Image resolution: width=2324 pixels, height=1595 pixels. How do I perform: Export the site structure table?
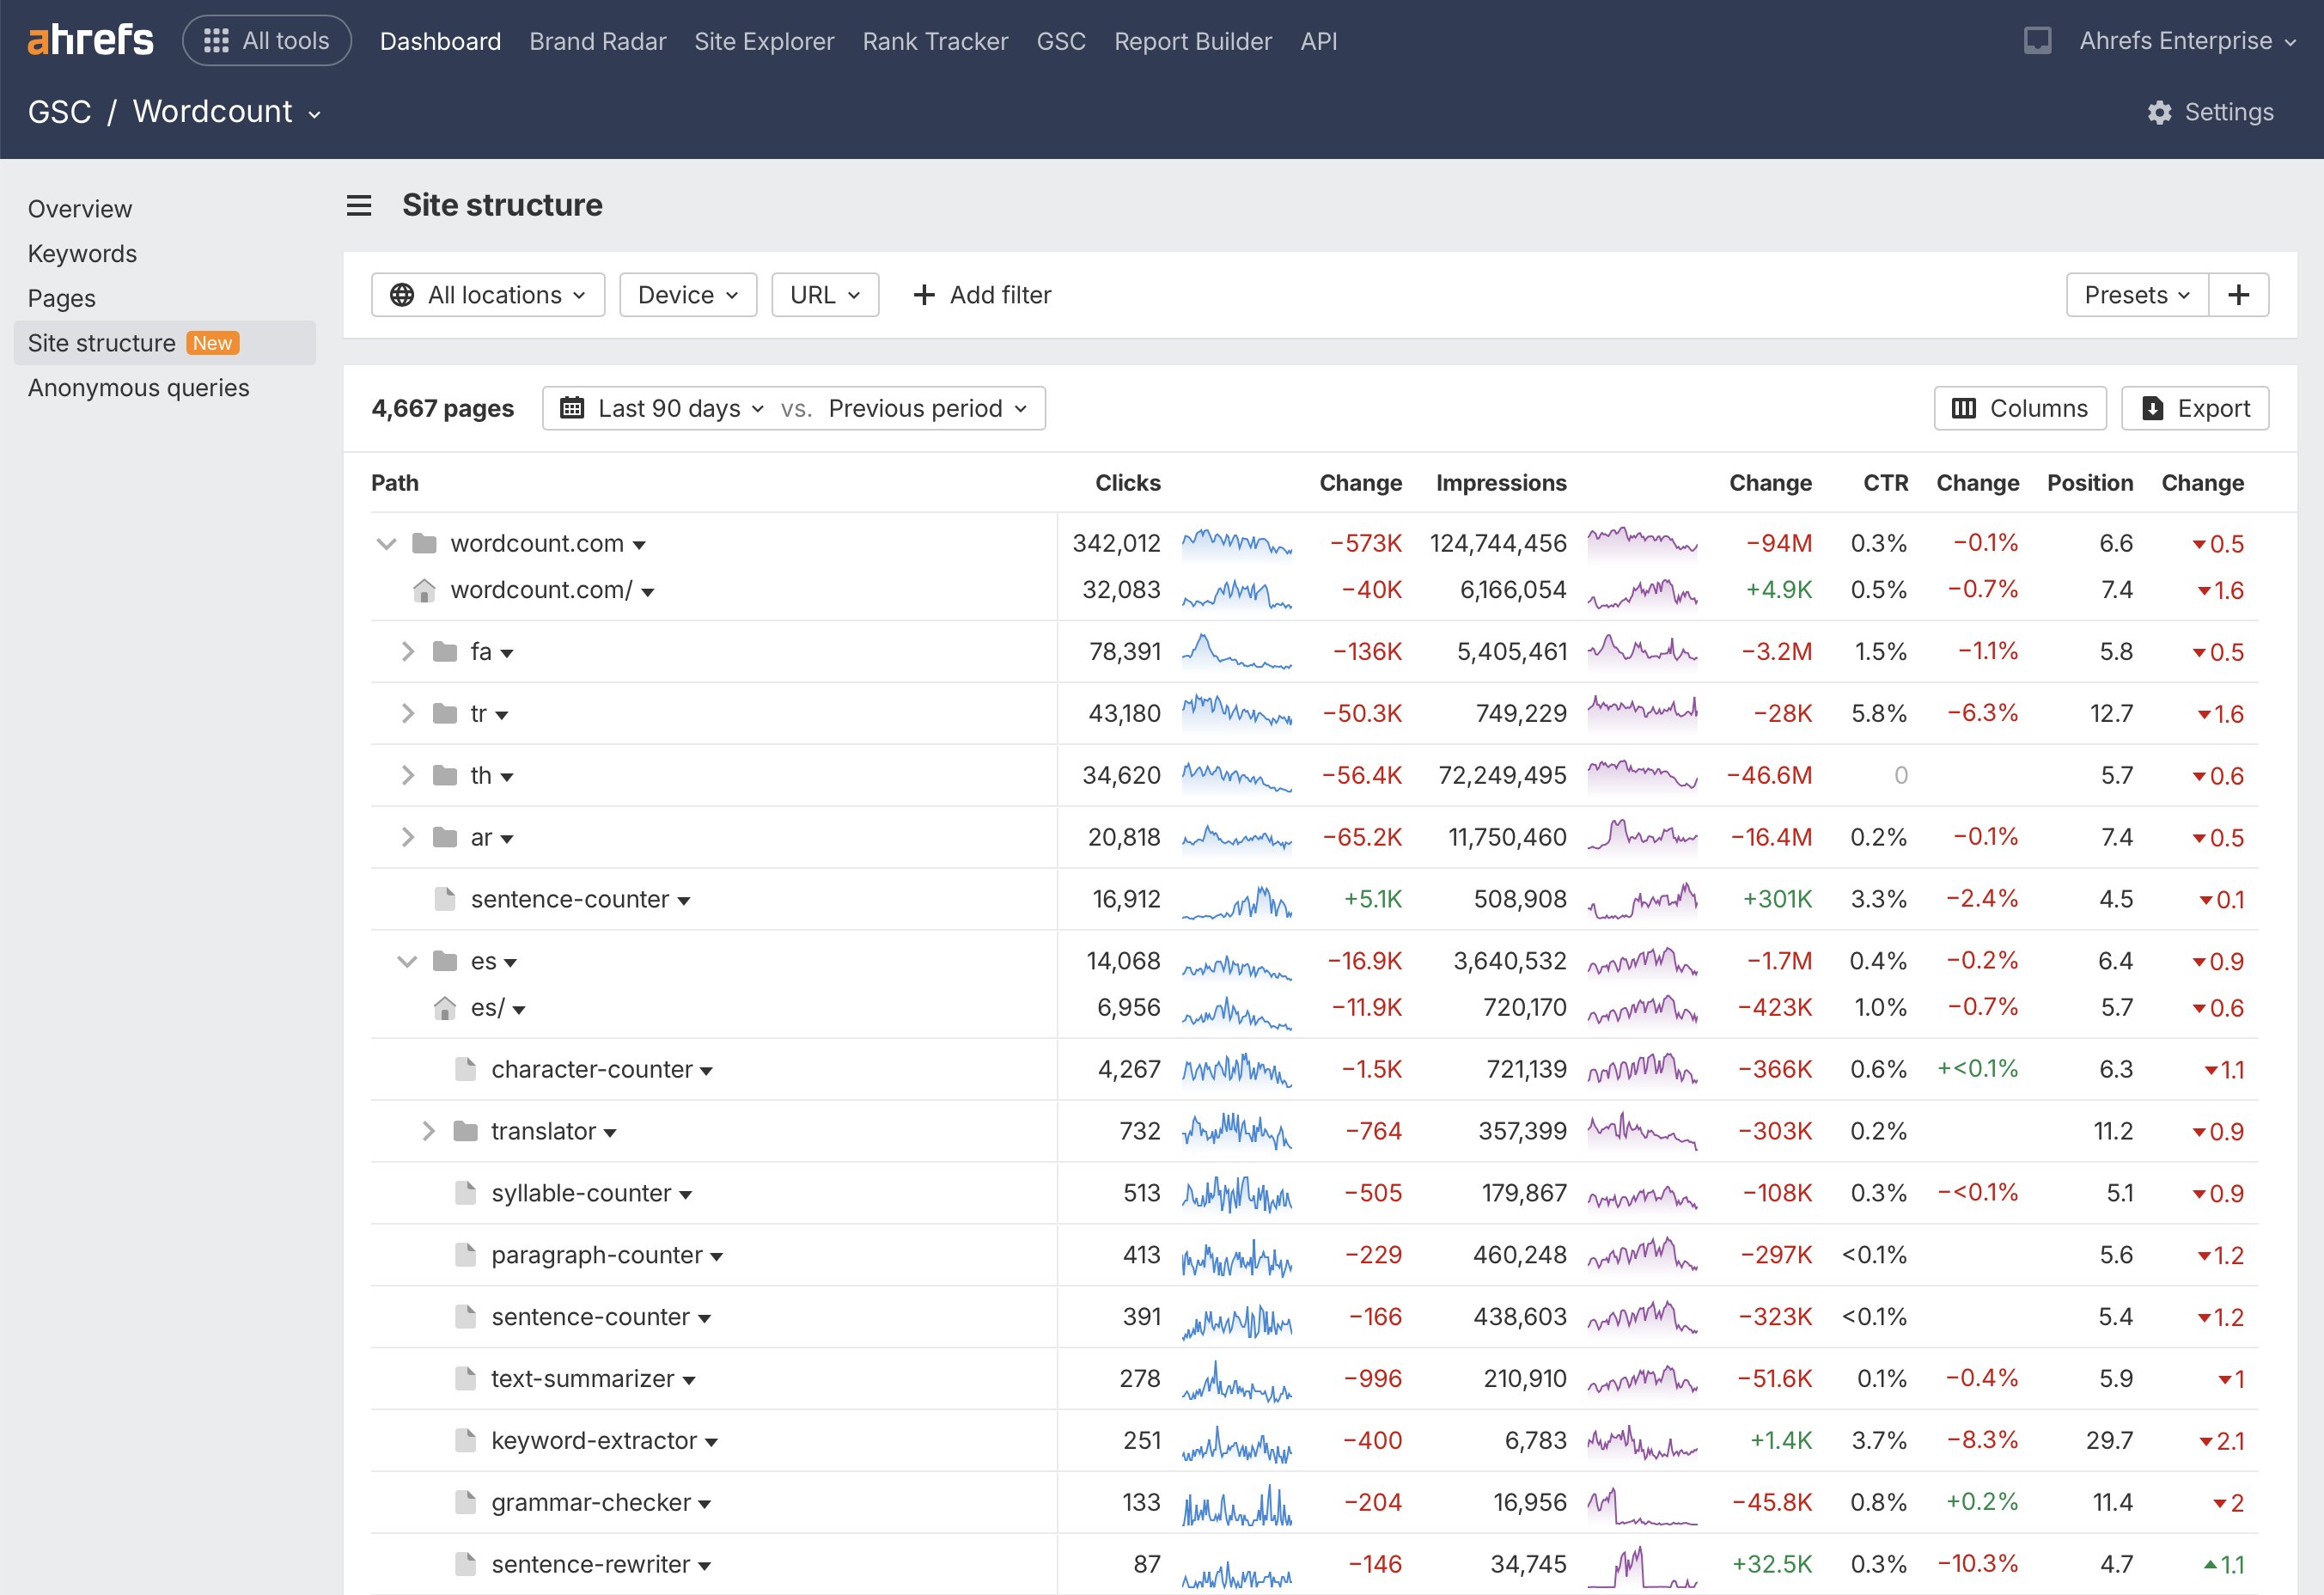pyautogui.click(x=2194, y=408)
